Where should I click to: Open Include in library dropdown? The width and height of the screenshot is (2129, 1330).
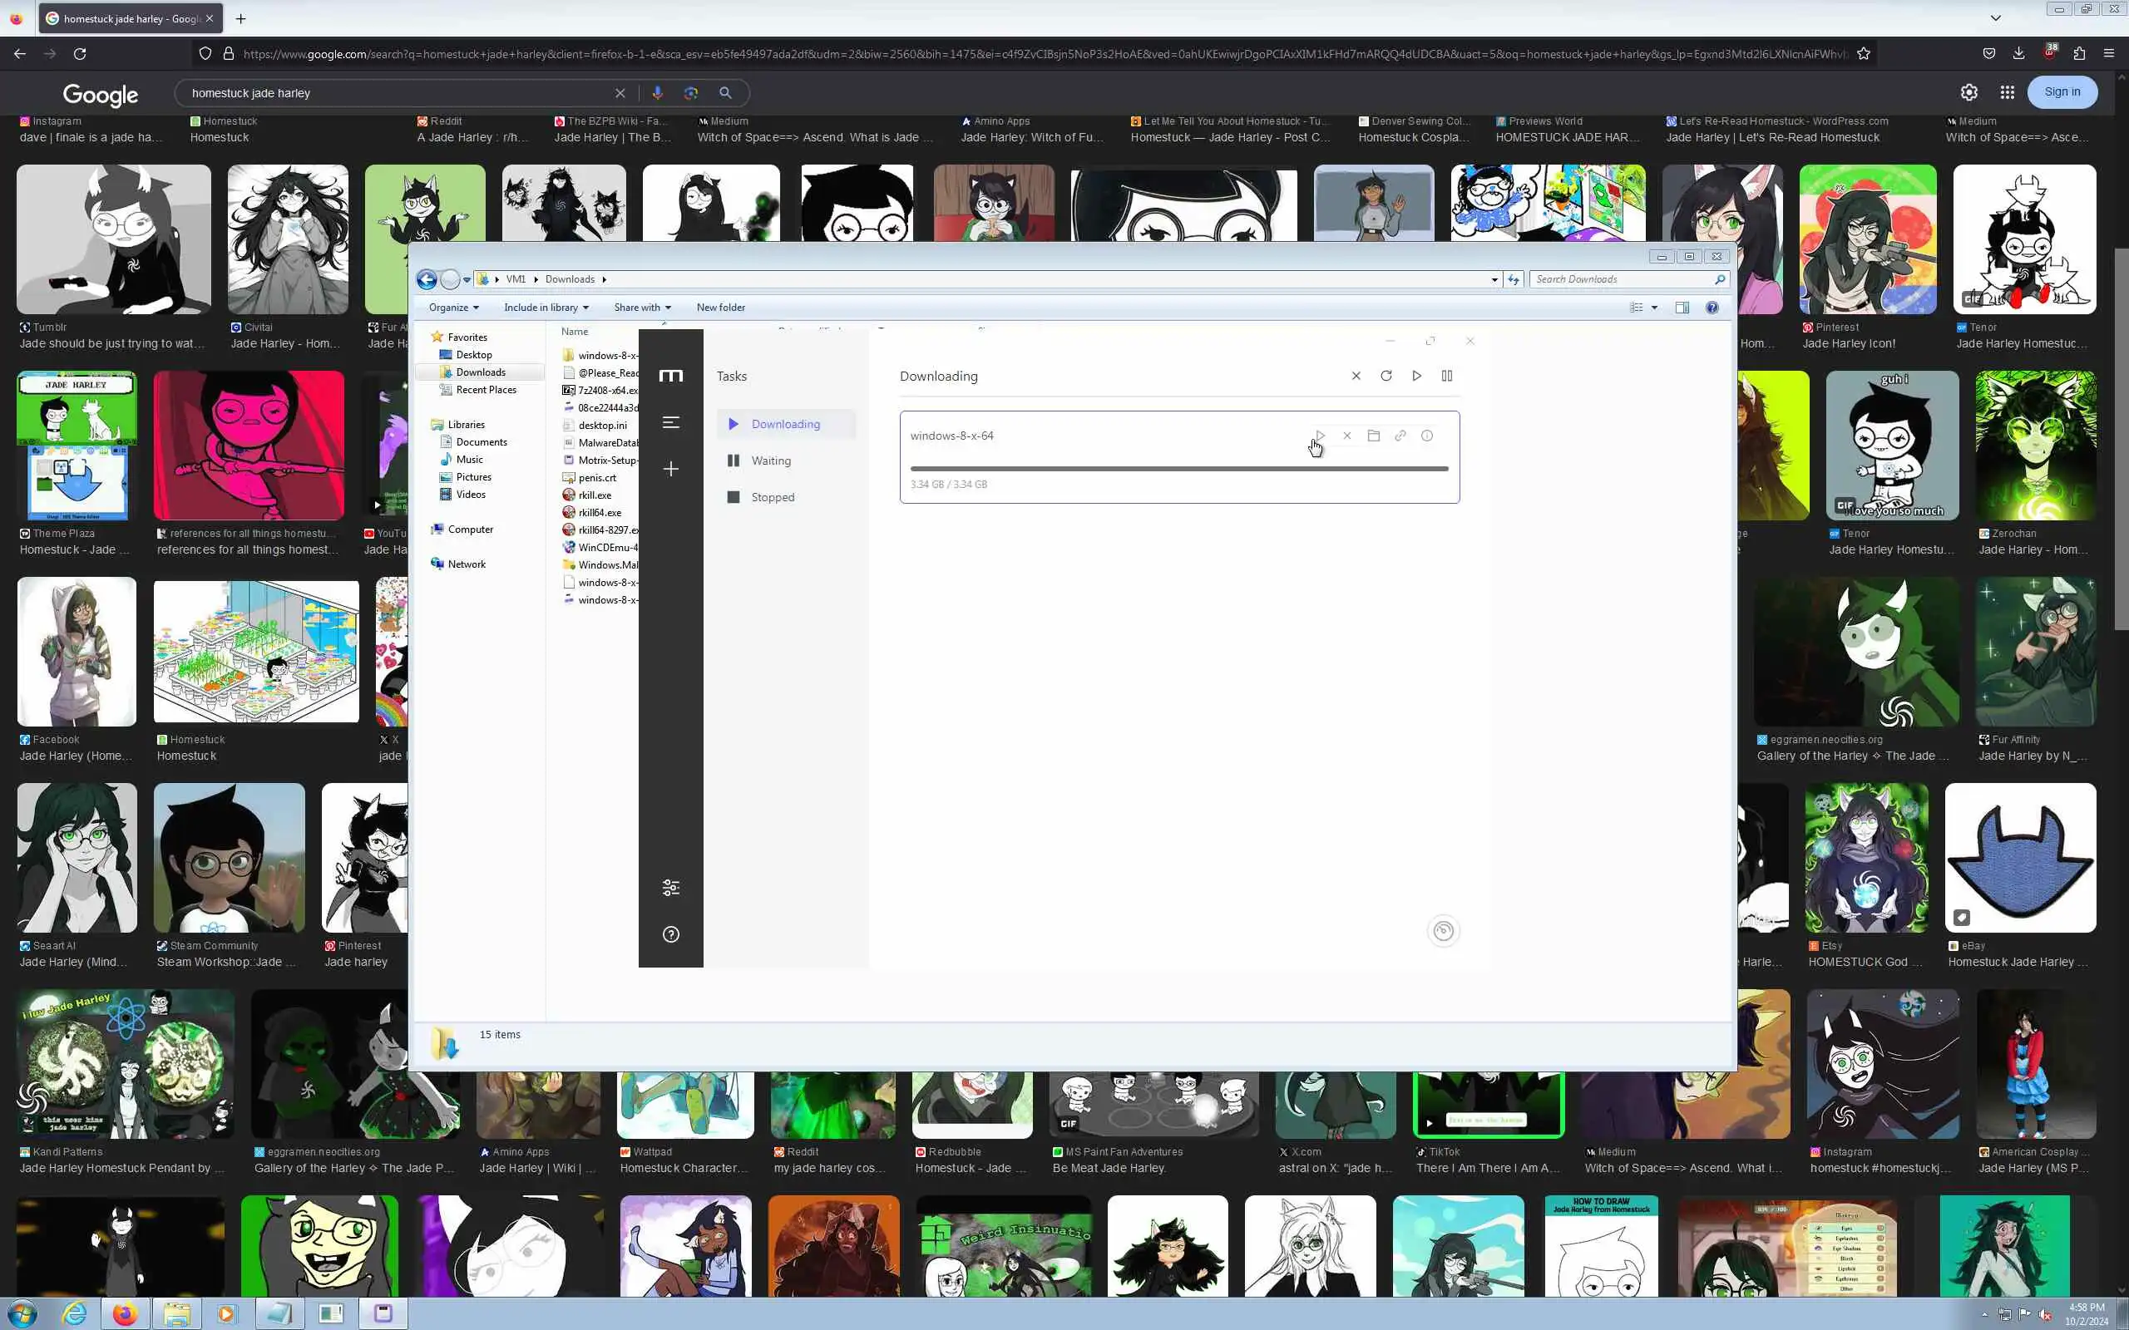[x=546, y=307]
